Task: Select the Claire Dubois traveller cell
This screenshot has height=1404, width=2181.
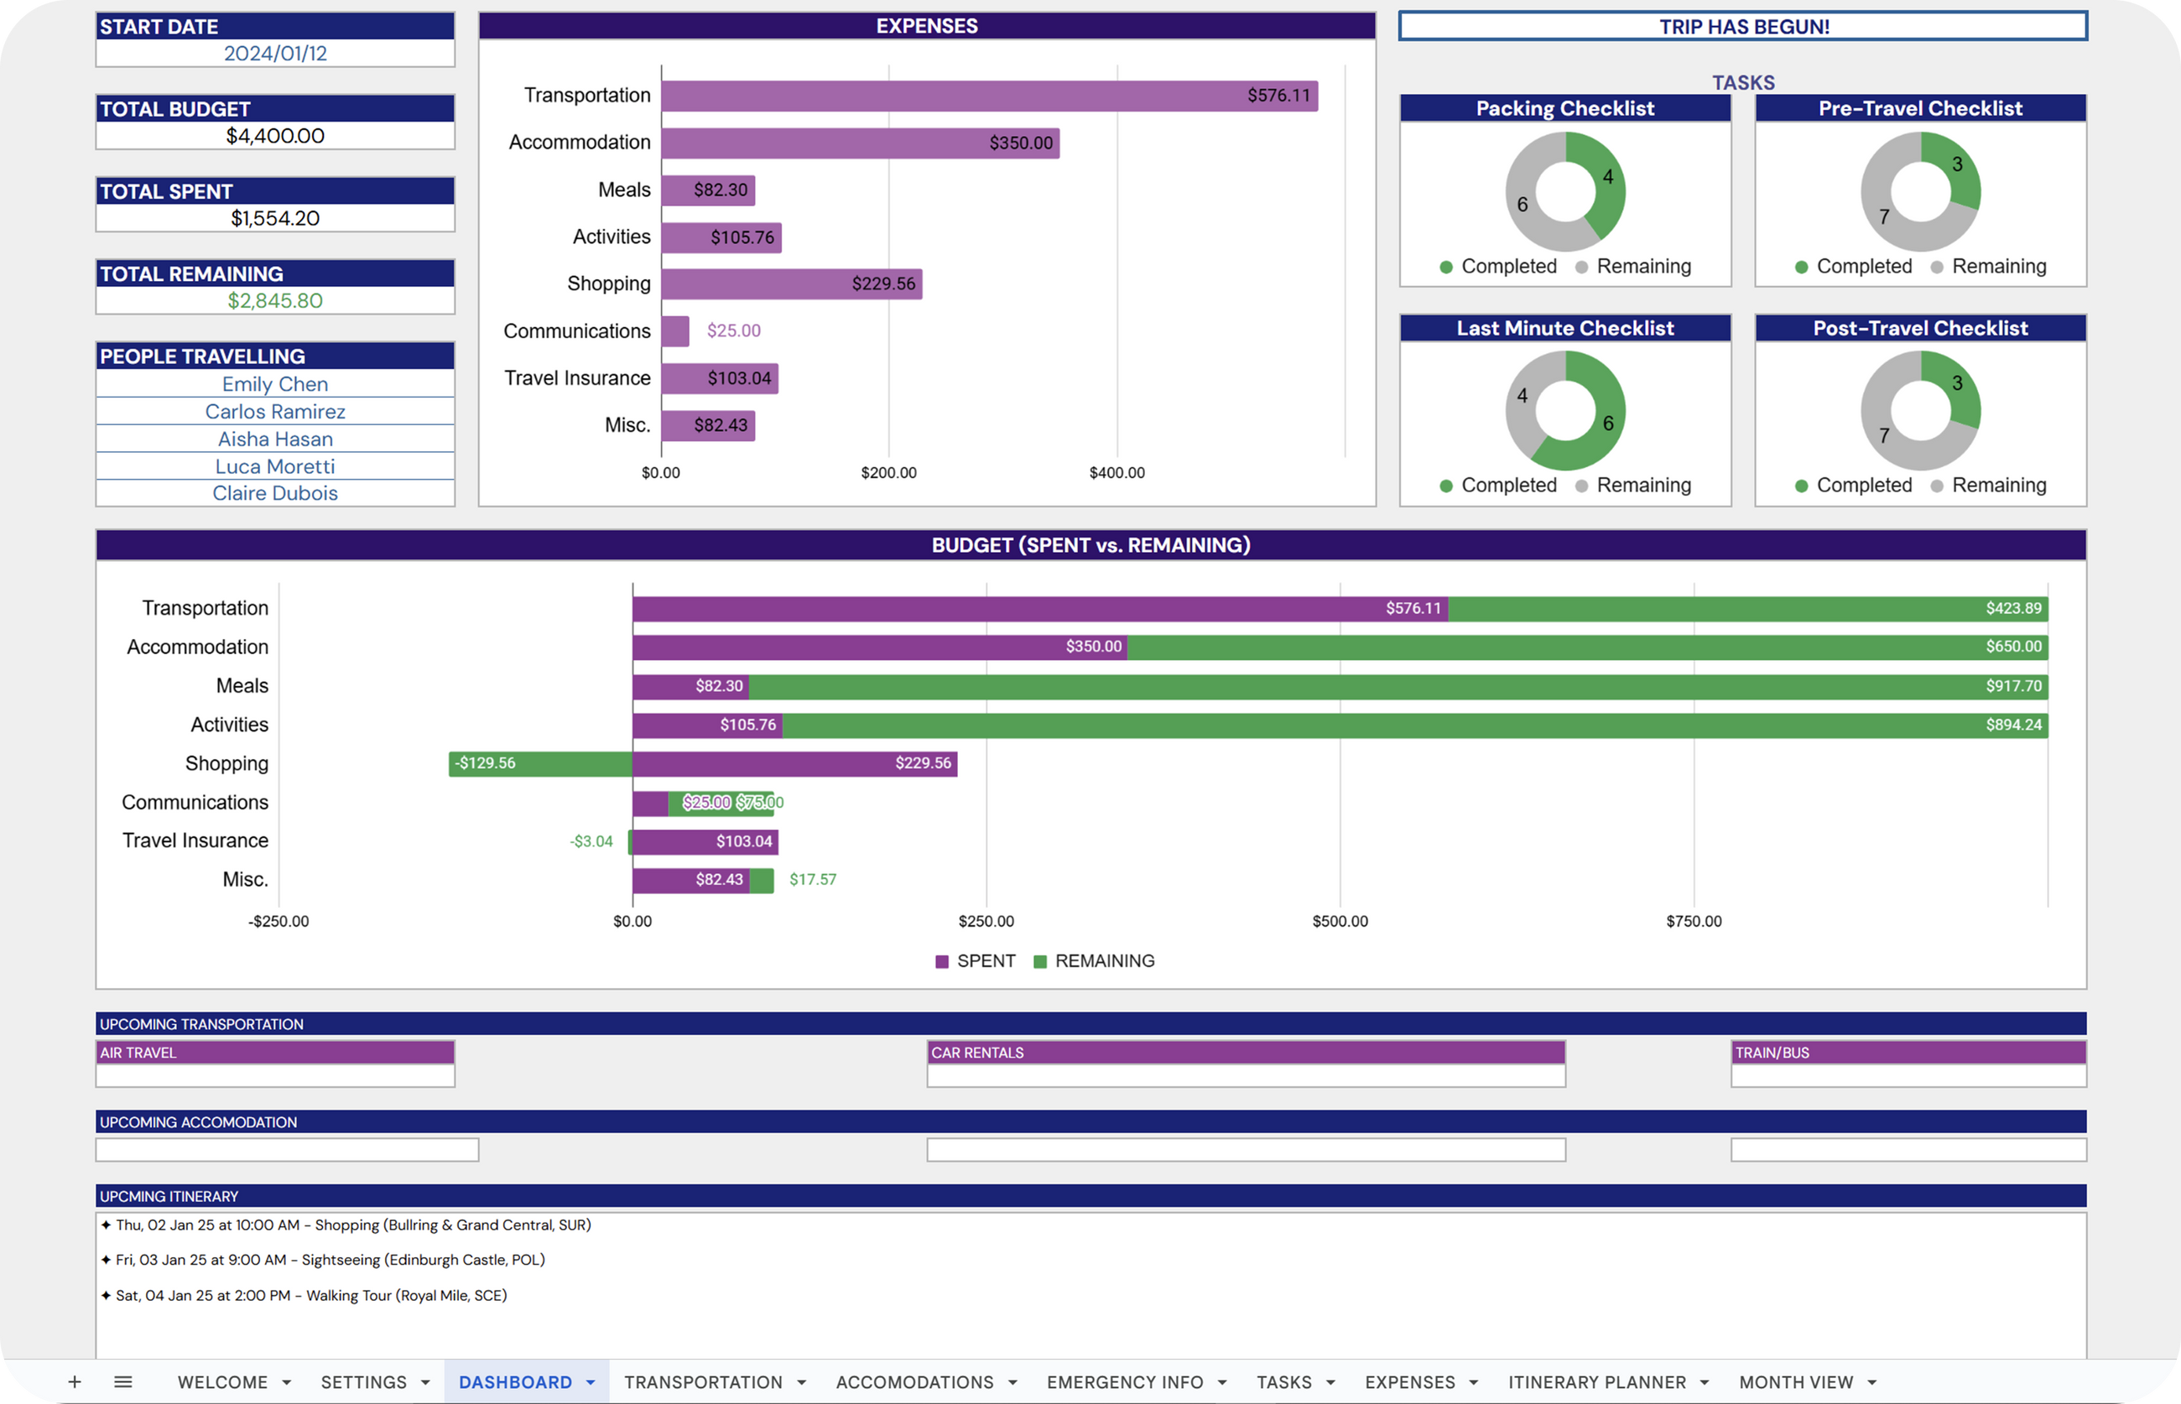Action: [x=275, y=493]
